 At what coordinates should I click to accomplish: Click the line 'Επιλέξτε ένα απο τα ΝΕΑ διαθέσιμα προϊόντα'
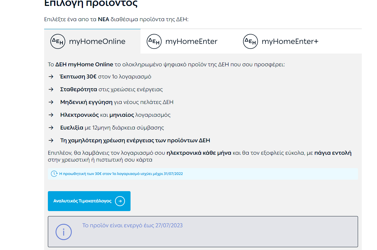(x=117, y=19)
